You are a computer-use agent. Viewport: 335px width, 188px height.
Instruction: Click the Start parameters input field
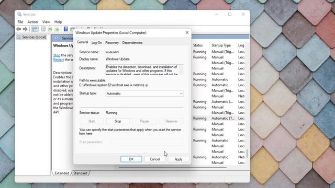click(x=148, y=142)
